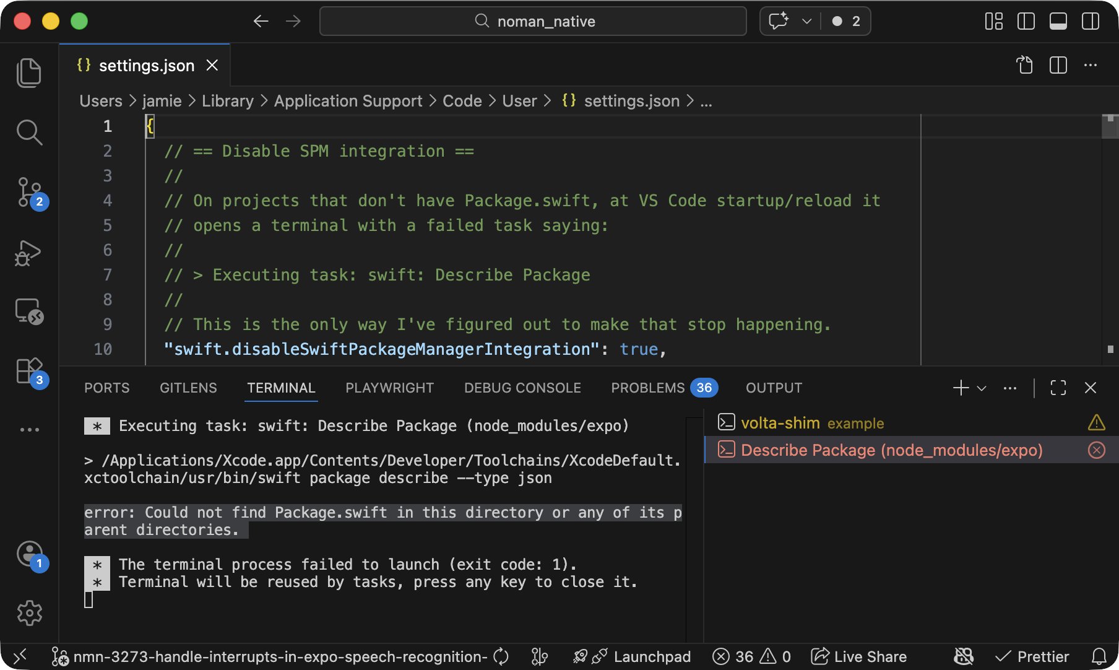Select Describe Package (node_modules/expo) terminal
The height and width of the screenshot is (670, 1119).
click(x=911, y=450)
